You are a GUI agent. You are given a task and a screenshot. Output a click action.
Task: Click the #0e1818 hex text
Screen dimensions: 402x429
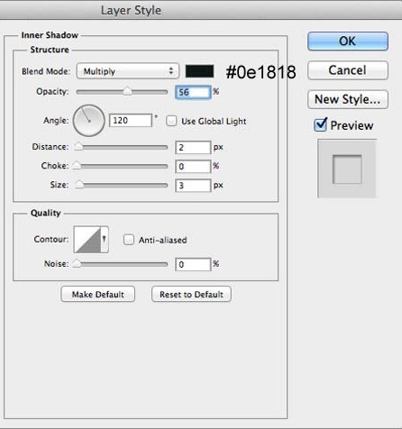click(x=260, y=72)
